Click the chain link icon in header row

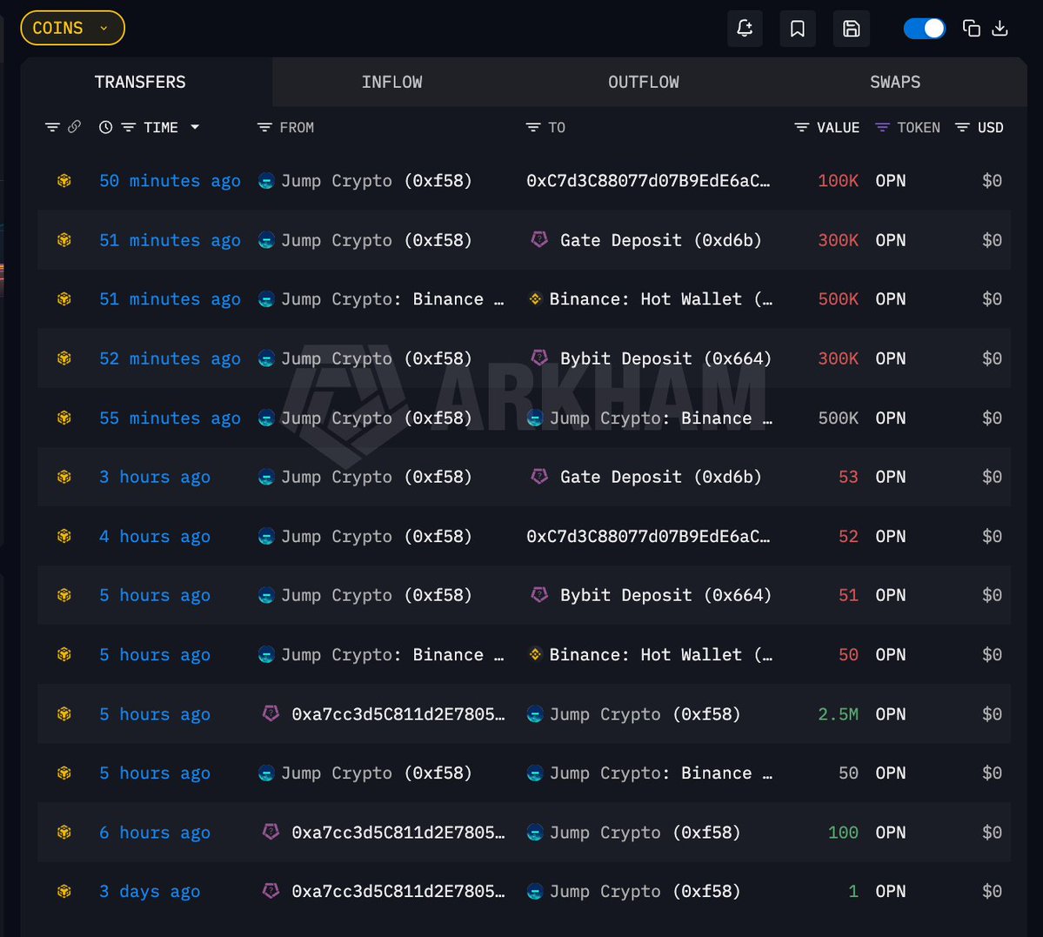tap(75, 127)
